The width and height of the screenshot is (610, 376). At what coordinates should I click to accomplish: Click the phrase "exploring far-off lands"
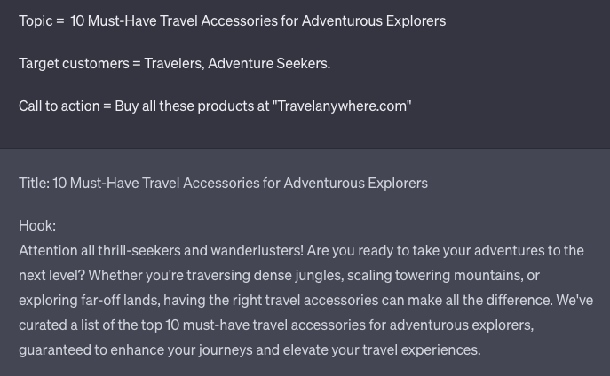[x=89, y=301]
